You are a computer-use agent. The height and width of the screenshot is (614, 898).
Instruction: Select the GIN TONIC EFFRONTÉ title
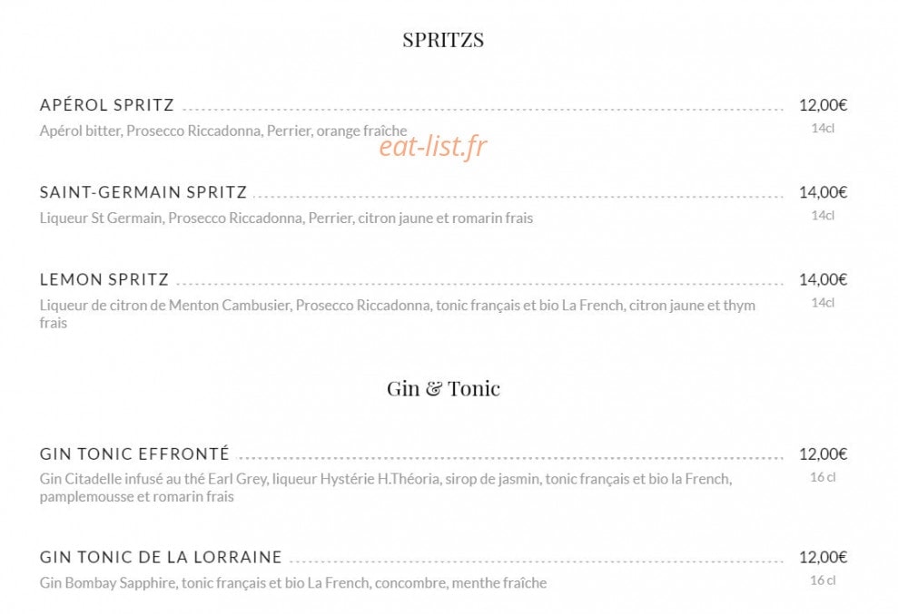coord(134,453)
